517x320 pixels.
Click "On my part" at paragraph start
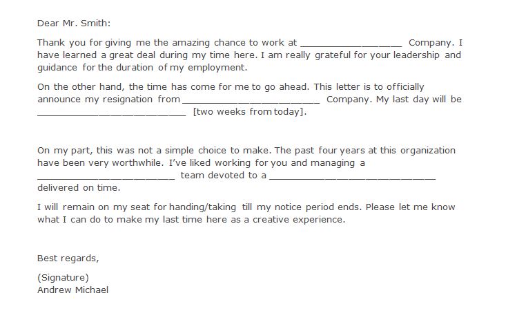[x=65, y=151]
